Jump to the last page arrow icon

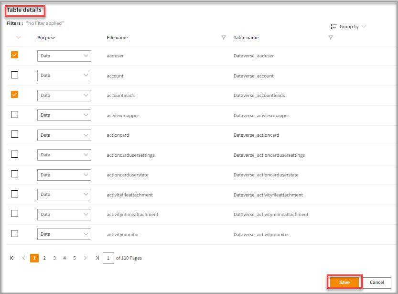[97, 258]
